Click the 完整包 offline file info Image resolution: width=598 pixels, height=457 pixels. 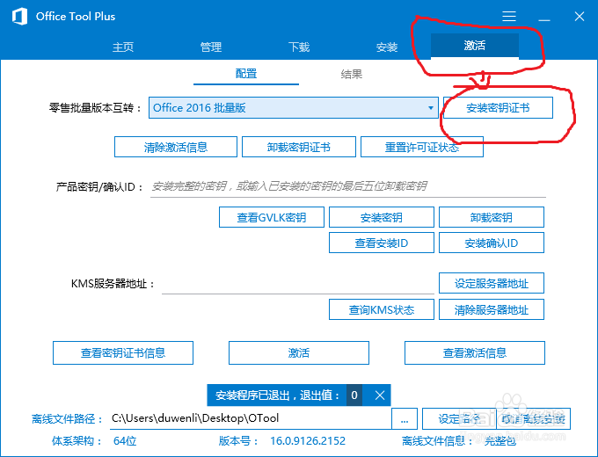pyautogui.click(x=500, y=441)
